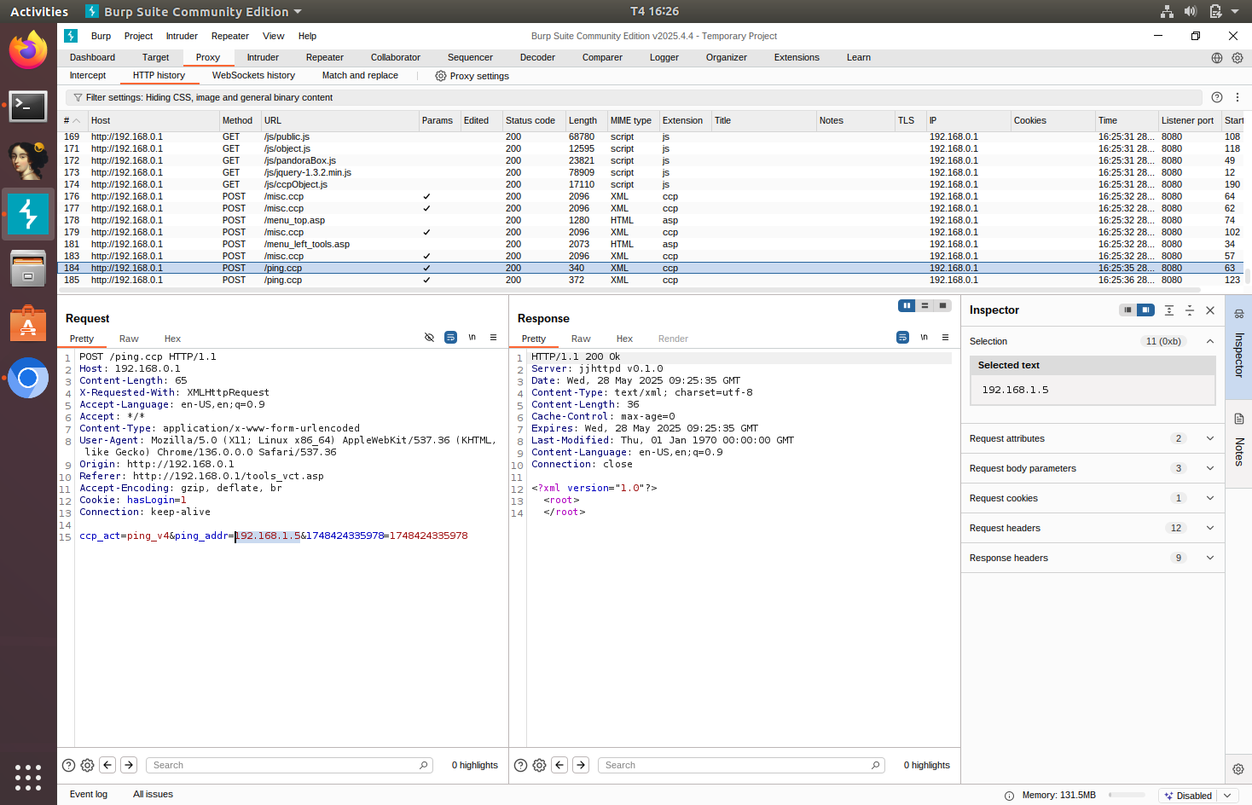Image resolution: width=1252 pixels, height=805 pixels.
Task: Open Request pane search help icon
Action: 69,765
